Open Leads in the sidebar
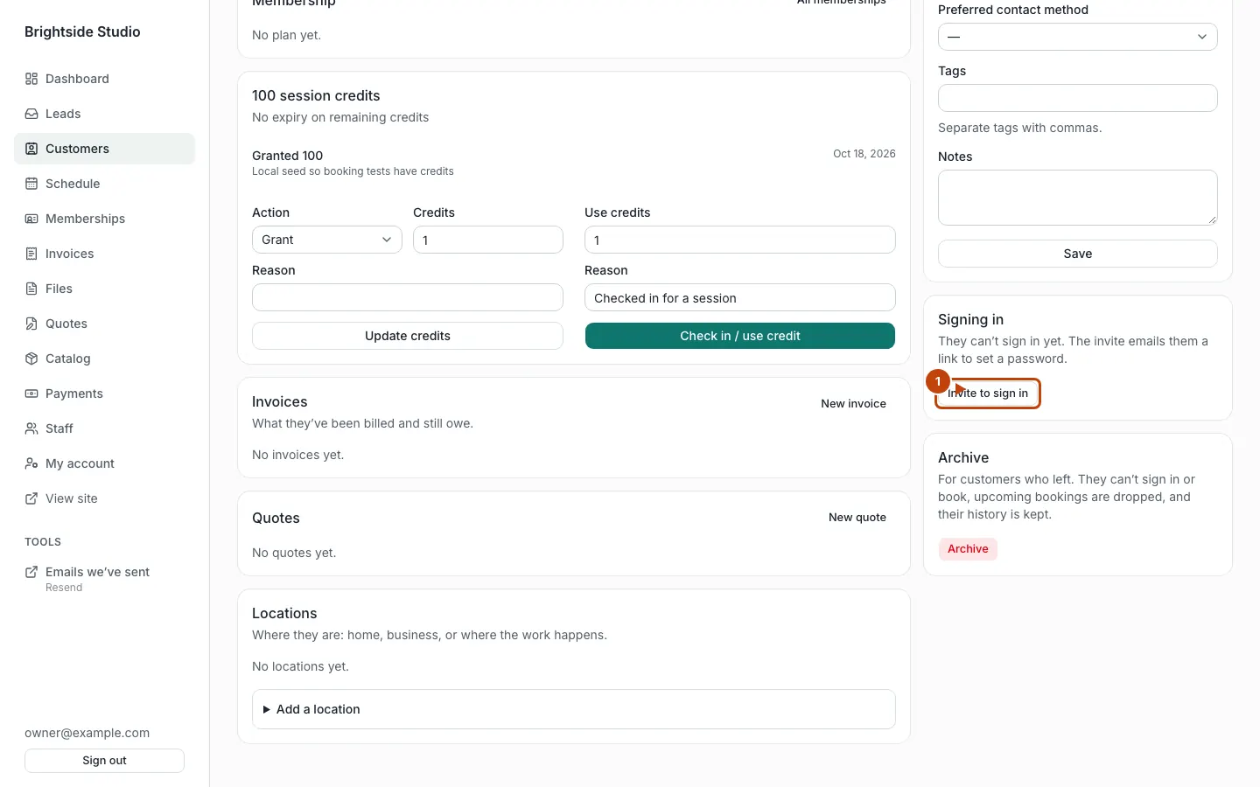1260x787 pixels. 104,114
